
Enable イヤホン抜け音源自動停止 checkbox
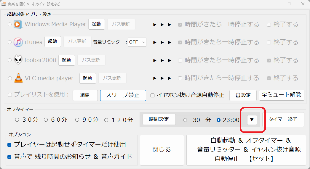(152, 95)
